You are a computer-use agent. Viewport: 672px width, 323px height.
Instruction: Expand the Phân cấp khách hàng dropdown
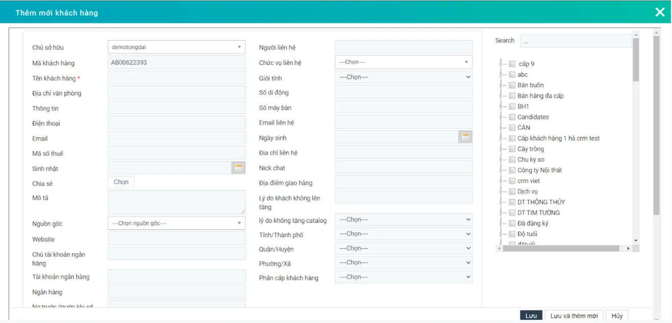pos(404,277)
